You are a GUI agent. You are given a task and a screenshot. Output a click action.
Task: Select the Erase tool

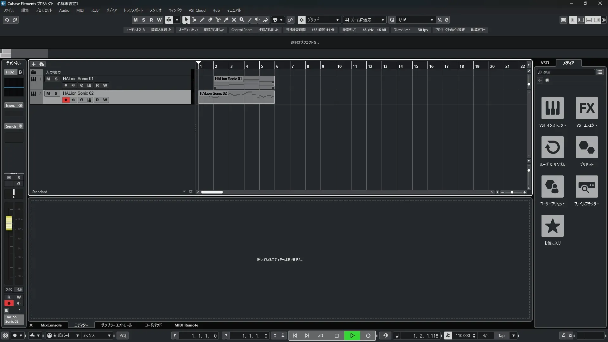[210, 20]
